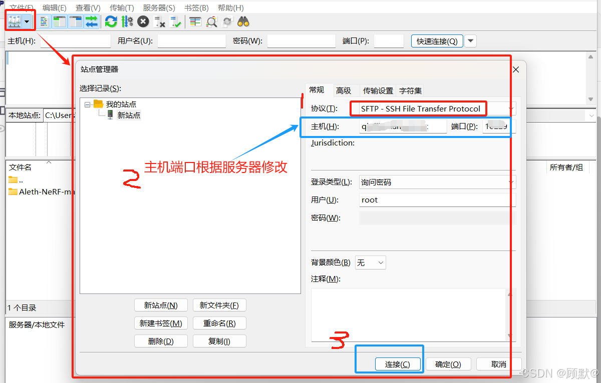
Task: Collapse the 我的站点 tree node
Action: pos(88,104)
